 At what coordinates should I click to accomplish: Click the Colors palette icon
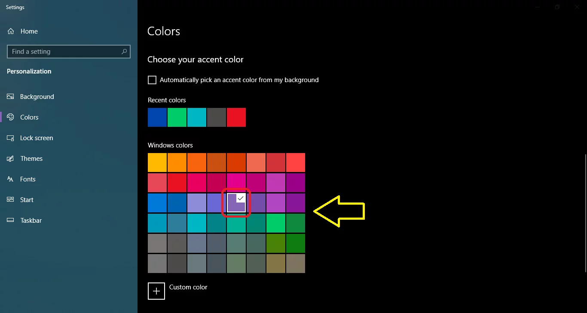point(11,117)
